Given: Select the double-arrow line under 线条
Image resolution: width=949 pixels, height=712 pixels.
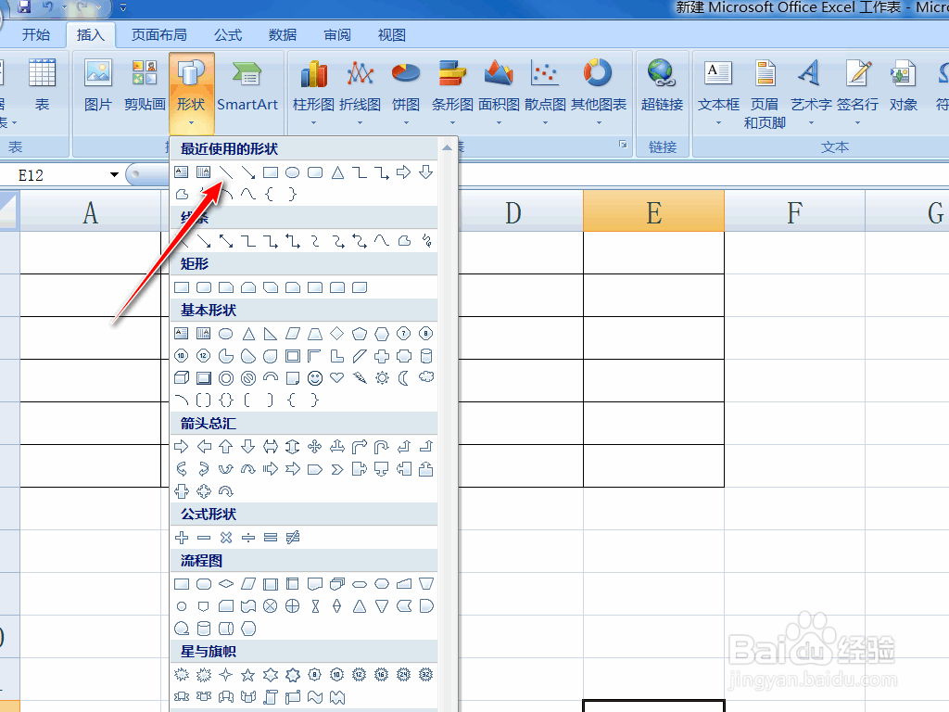Looking at the screenshot, I should click(x=226, y=242).
